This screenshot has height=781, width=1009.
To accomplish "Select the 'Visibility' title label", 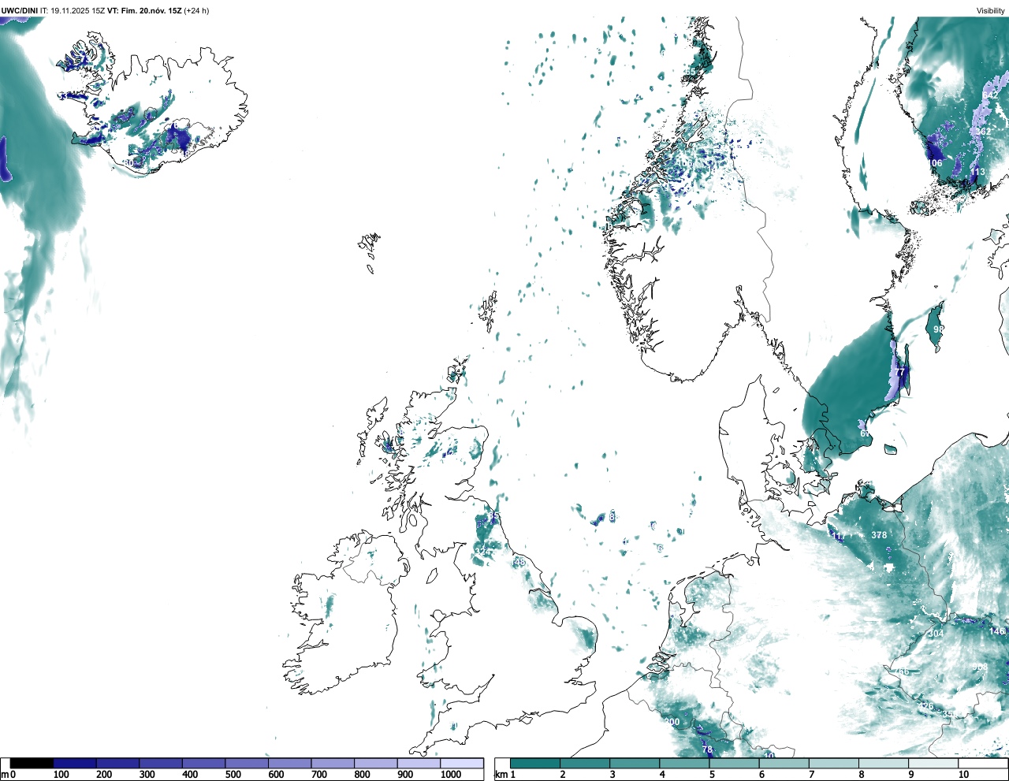I will tap(991, 10).
